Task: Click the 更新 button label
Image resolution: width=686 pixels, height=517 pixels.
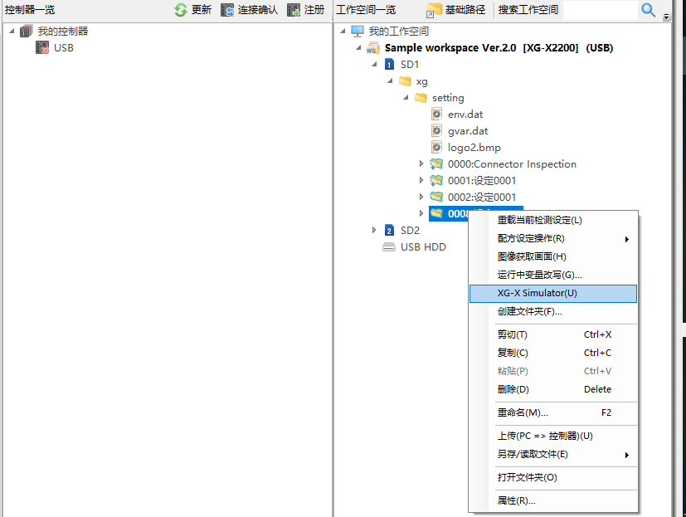Action: tap(202, 10)
